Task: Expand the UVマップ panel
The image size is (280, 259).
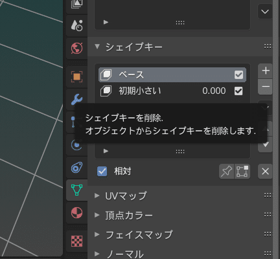Action: point(97,196)
